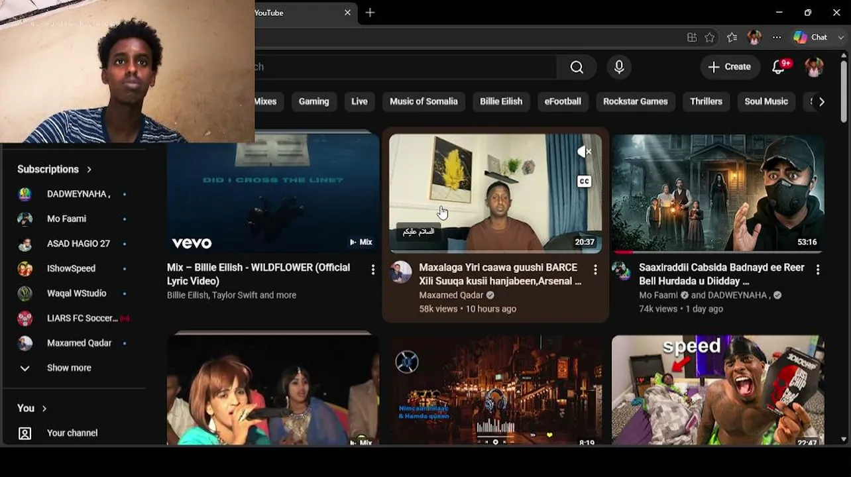851x477 pixels.
Task: Click the scrollbar down arrow
Action: (844, 439)
